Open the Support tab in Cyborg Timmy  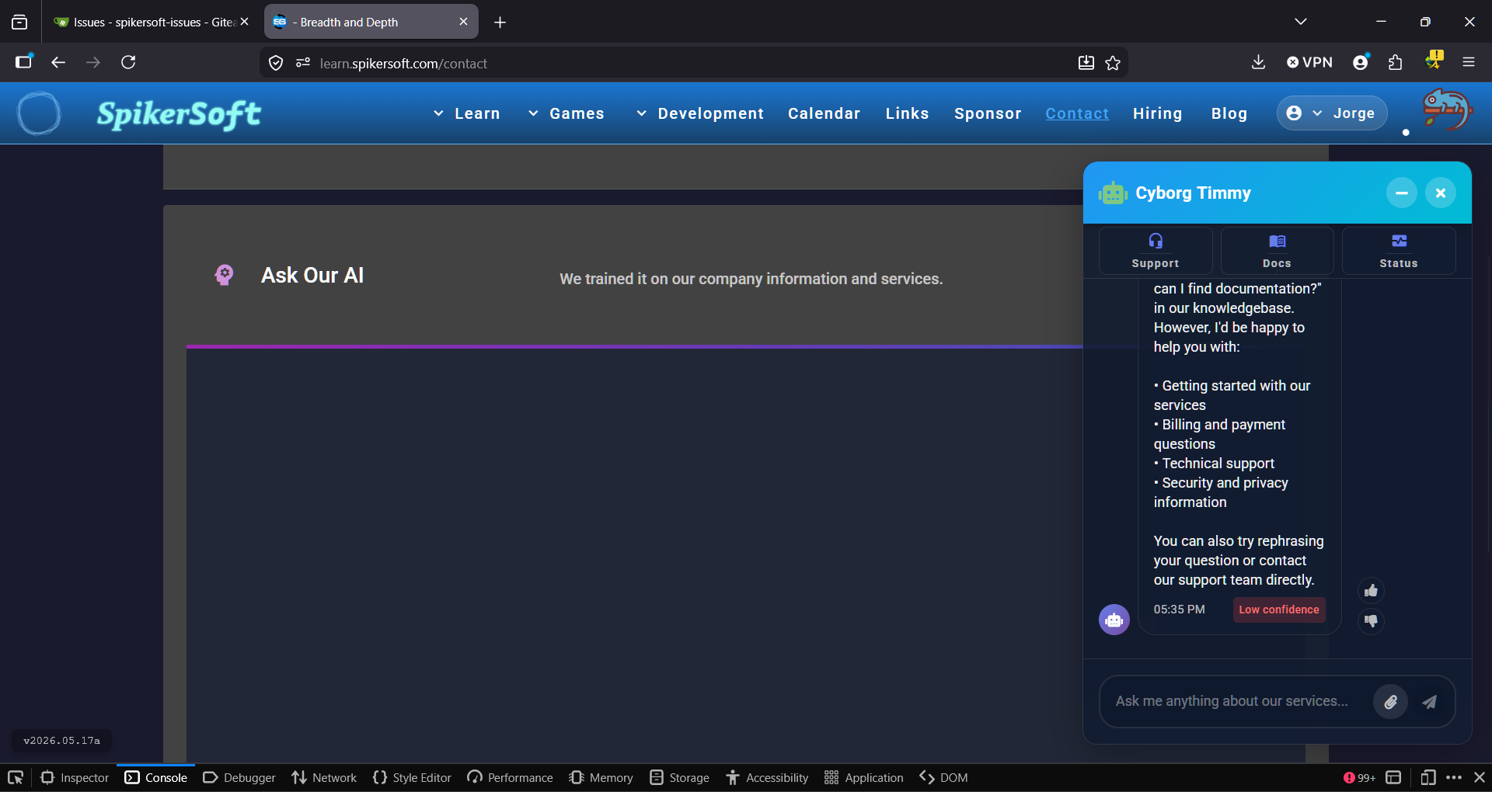click(1156, 251)
